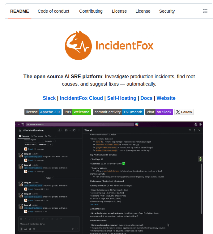Image resolution: width=213 pixels, height=234 pixels.
Task: Click the Message #incidentfox-demo input box
Action: click(49, 224)
